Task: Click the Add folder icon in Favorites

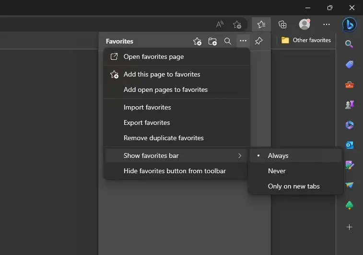Action: pyautogui.click(x=212, y=41)
